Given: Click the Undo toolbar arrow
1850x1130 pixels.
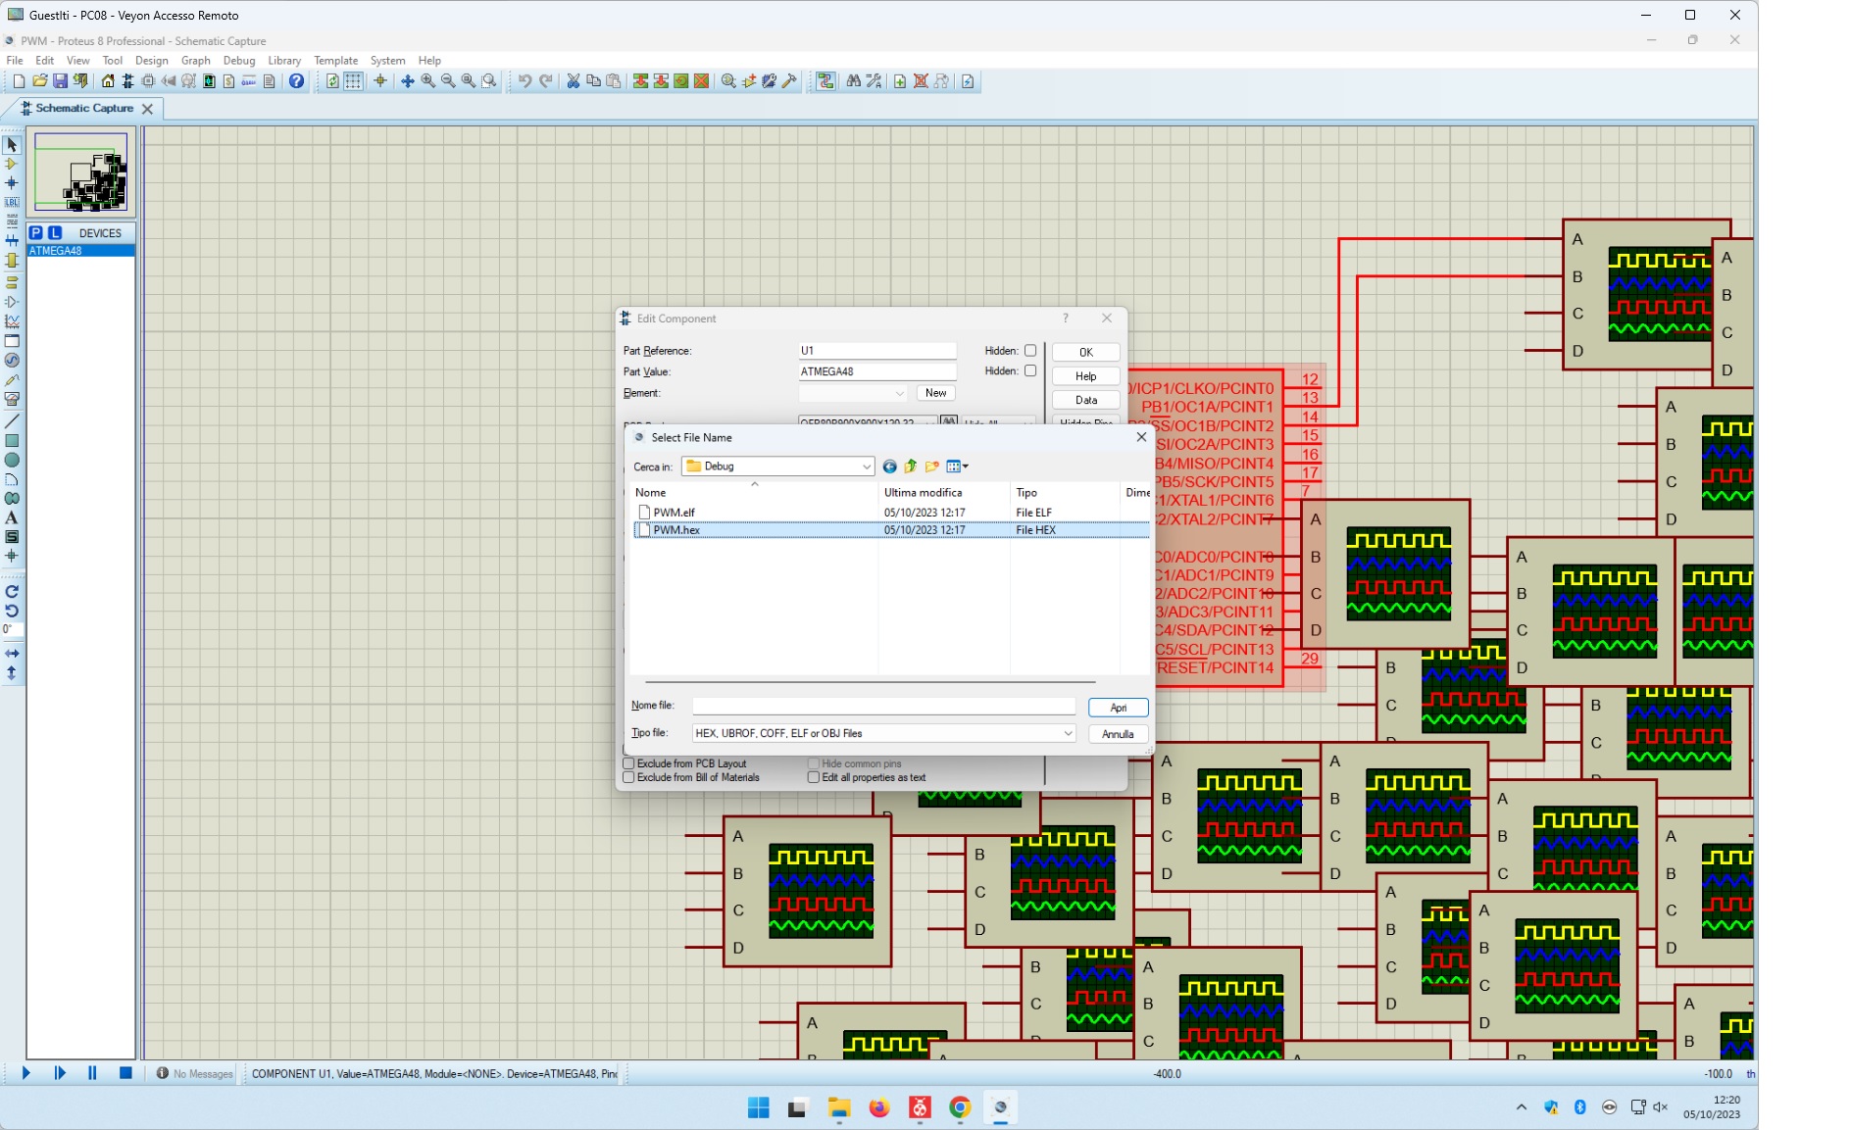Looking at the screenshot, I should [x=525, y=81].
